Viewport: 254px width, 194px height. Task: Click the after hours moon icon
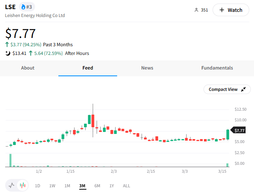pos(7,53)
